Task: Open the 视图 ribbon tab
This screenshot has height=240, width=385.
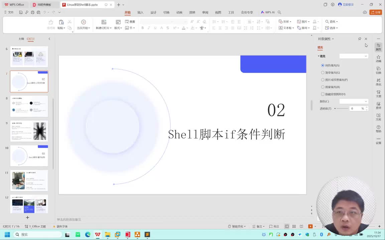Action: pyautogui.click(x=218, y=12)
